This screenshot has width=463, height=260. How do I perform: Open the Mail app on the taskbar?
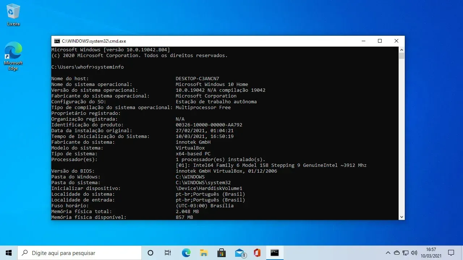click(239, 253)
